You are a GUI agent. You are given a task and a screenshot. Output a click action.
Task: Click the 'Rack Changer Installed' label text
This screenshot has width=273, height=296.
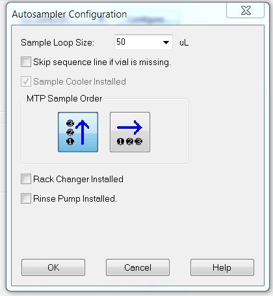(x=78, y=180)
